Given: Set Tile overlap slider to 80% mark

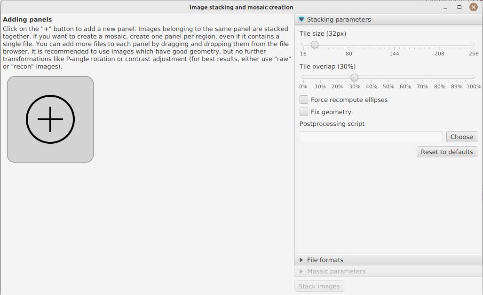Looking at the screenshot, I should tap(440, 78).
